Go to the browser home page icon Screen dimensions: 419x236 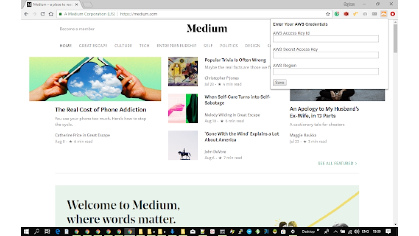[51, 14]
